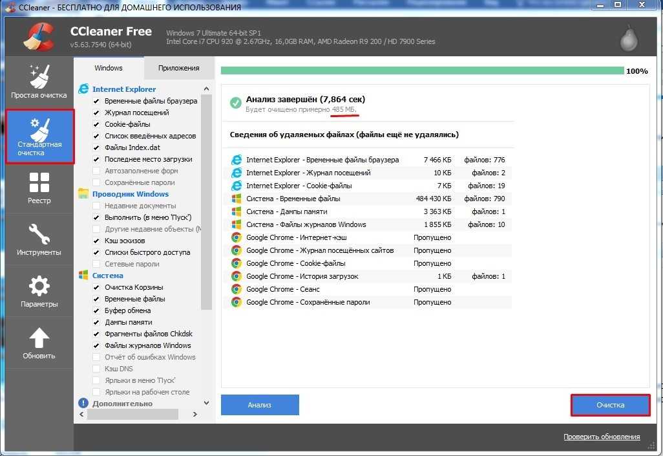
Task: Enable the Автозаполнение форм checkbox
Action: [96, 171]
